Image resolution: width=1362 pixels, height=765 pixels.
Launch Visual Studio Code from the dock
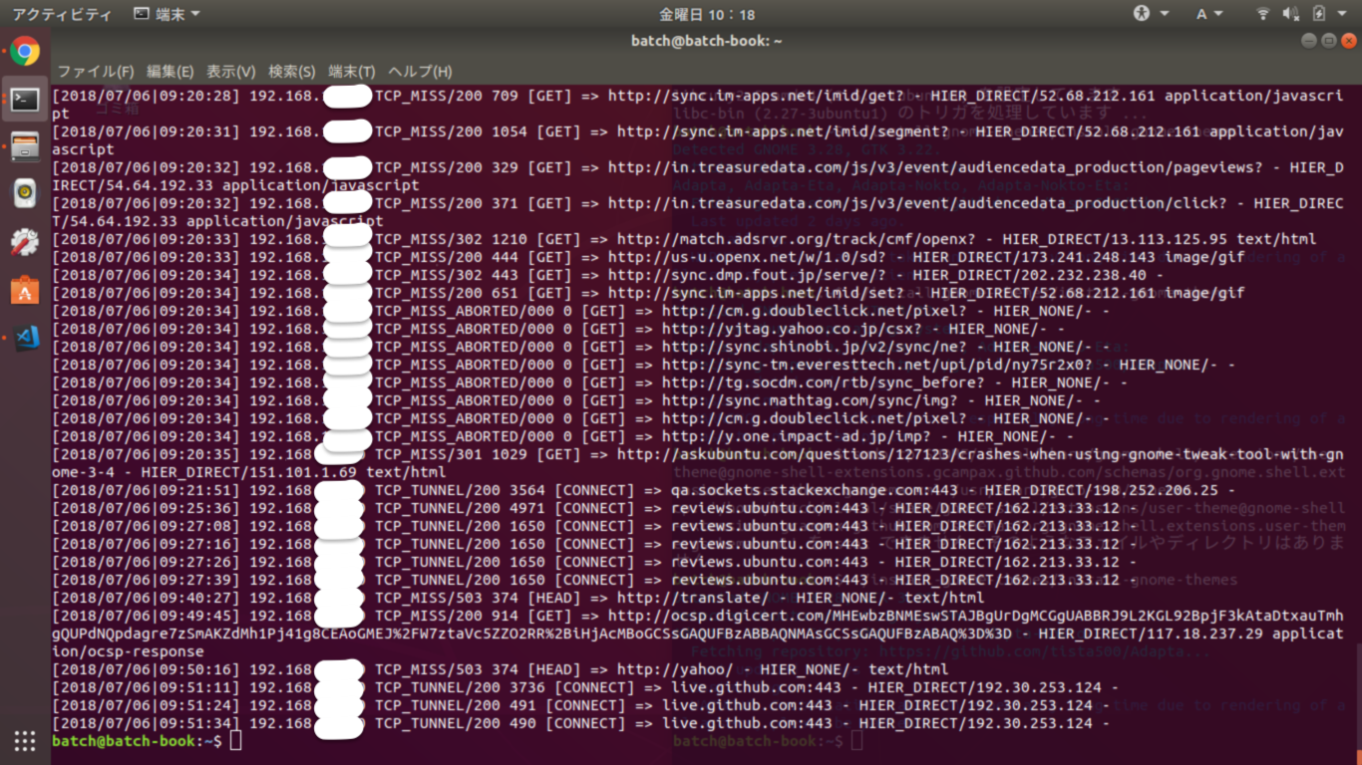point(24,337)
